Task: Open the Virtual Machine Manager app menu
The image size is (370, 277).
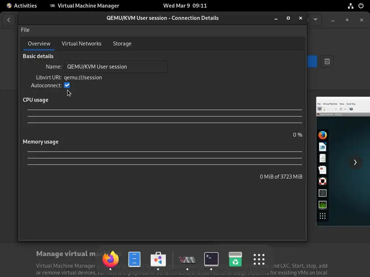Action: point(85,6)
